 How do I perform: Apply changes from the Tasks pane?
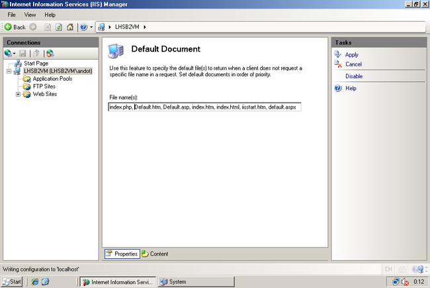351,55
